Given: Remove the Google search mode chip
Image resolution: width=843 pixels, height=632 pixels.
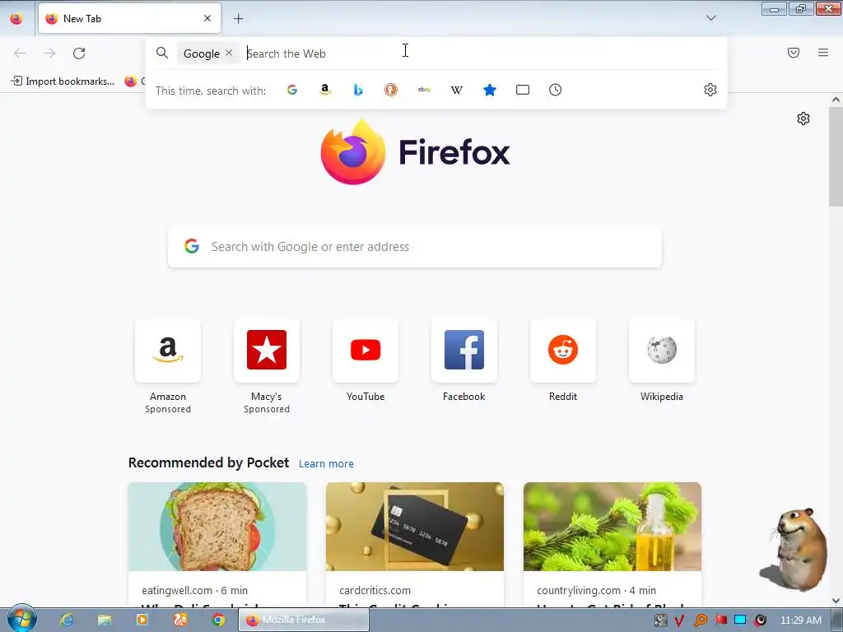Looking at the screenshot, I should pos(229,53).
